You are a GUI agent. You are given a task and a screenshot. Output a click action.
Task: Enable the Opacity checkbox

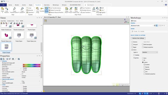click(x=144, y=67)
